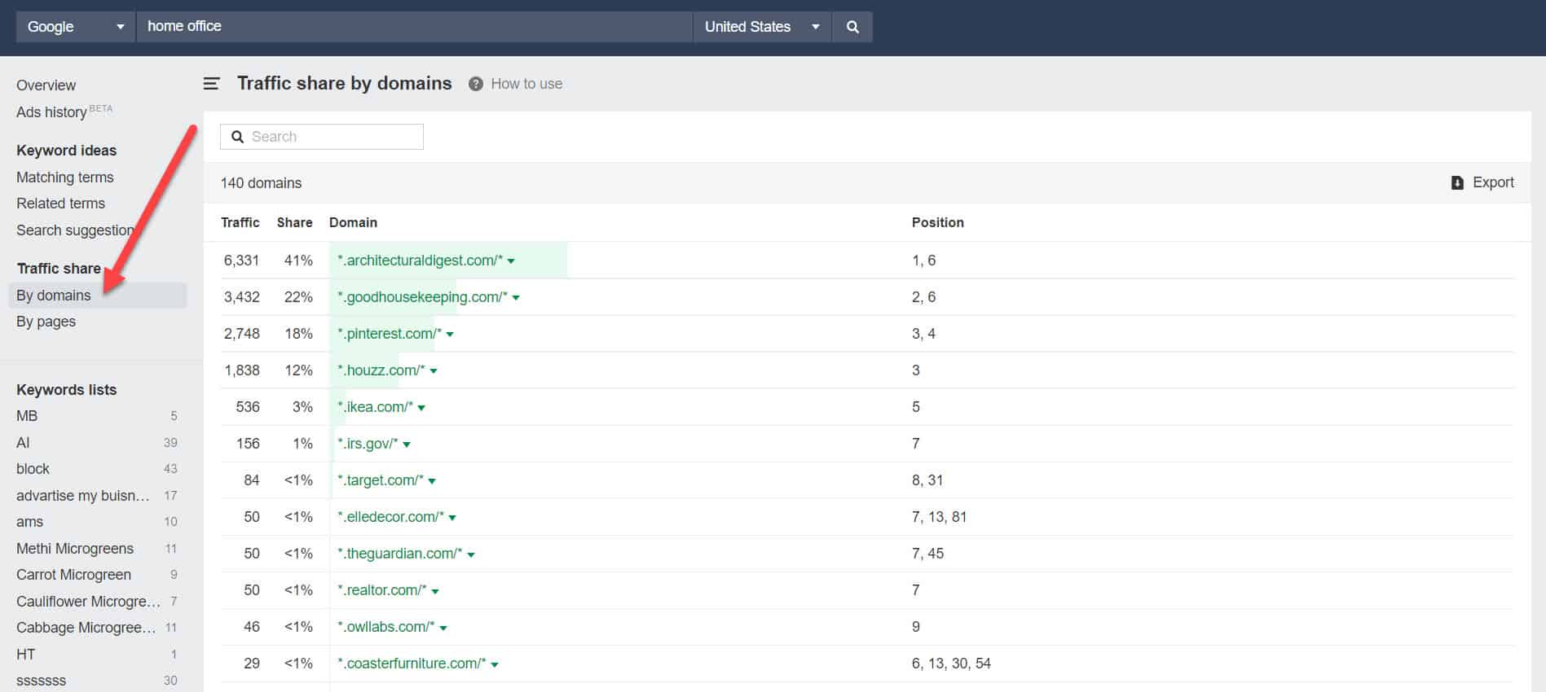Go to Matching terms keyword ideas
This screenshot has height=692, width=1546.
pos(65,177)
